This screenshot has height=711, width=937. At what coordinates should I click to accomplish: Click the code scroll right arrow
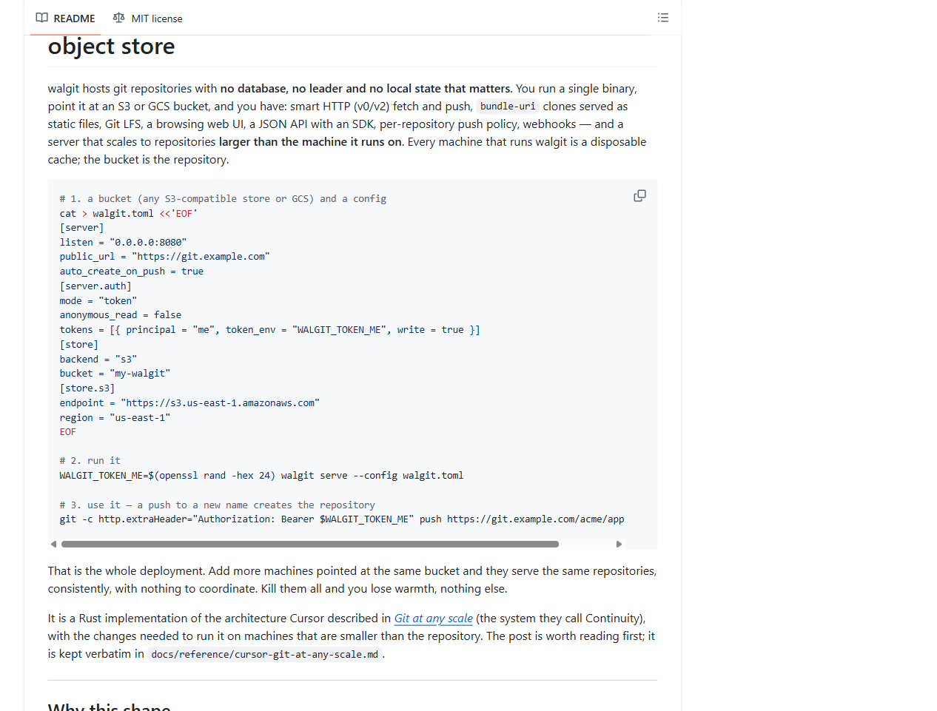(619, 544)
